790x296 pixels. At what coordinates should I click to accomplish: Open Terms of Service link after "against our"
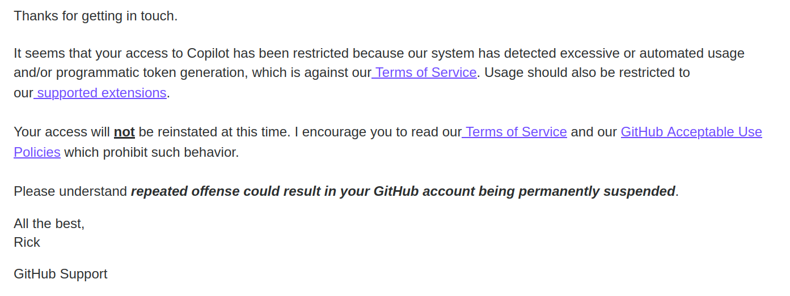(424, 72)
